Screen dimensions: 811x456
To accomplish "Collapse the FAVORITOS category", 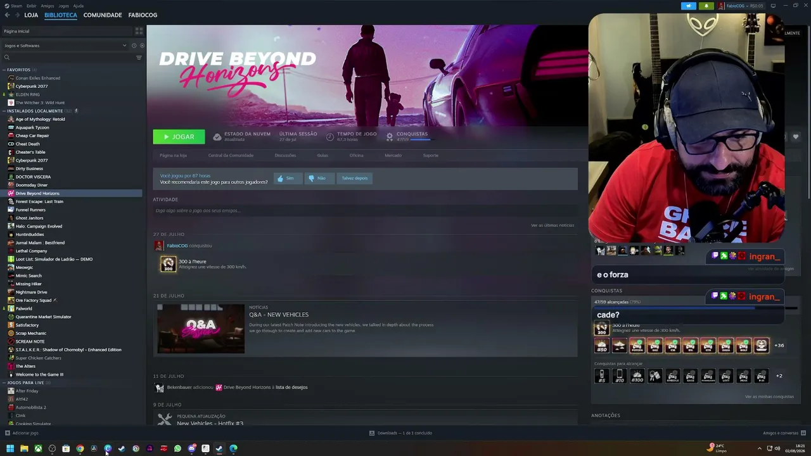I will [4, 70].
